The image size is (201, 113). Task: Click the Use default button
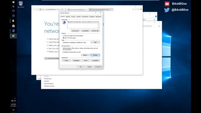[x=85, y=31]
